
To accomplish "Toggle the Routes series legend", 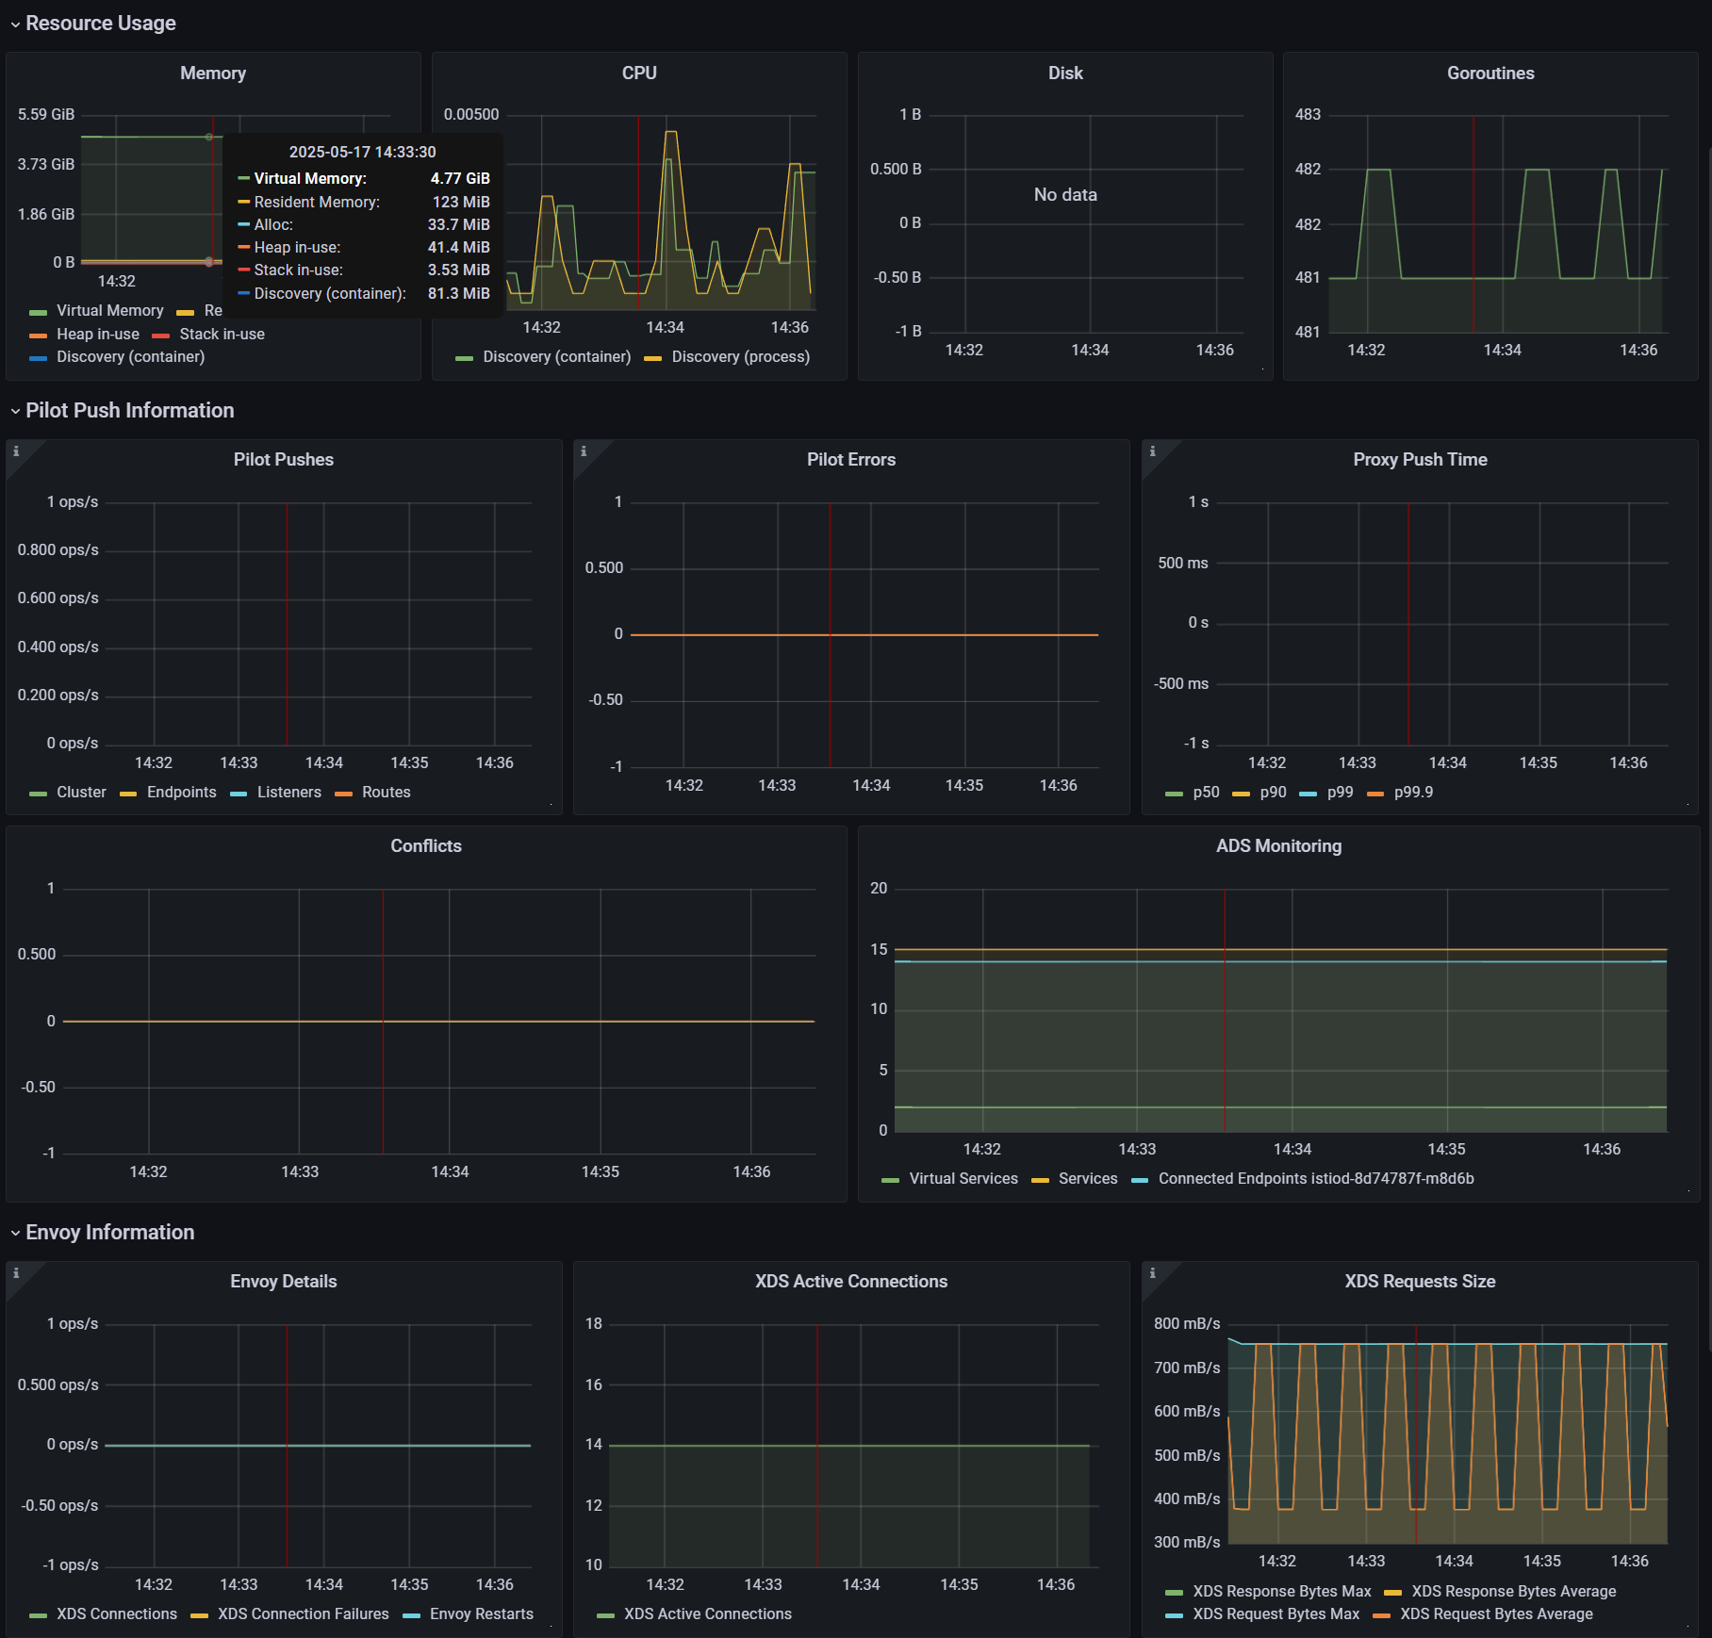I will point(387,793).
